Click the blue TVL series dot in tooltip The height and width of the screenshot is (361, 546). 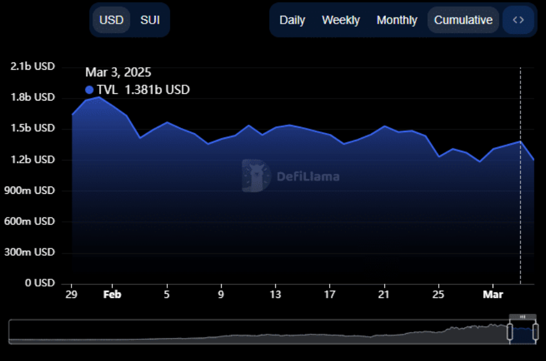click(x=90, y=90)
